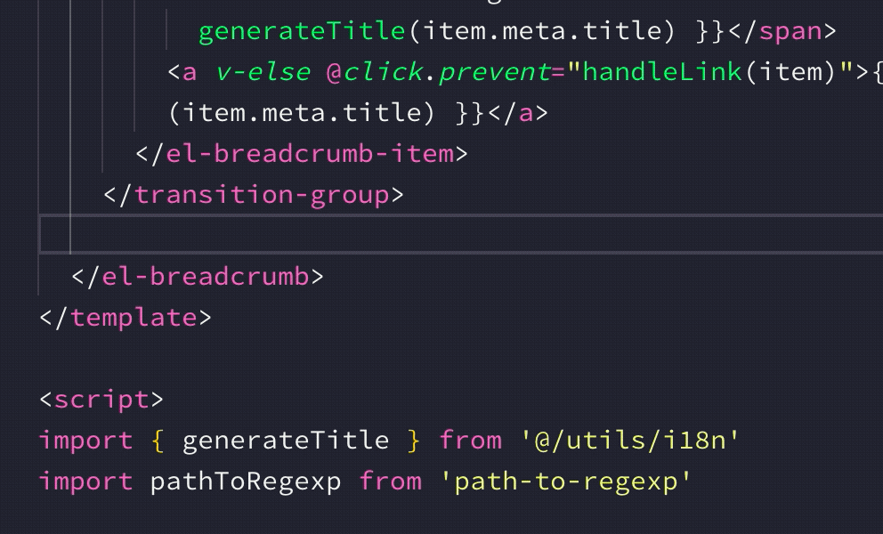Click the from keyword on pathToRegexp line
Screen dimensions: 883x534
tap(390, 481)
